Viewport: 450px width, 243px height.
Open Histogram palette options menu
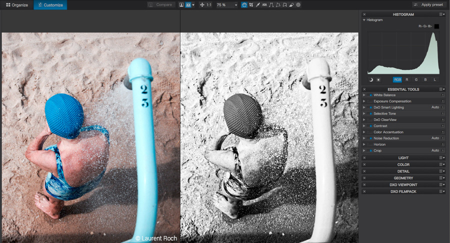442,14
